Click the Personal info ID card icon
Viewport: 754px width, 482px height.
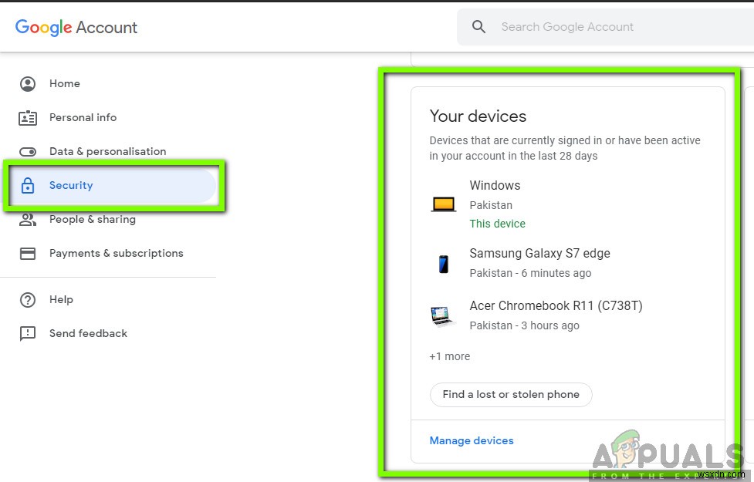(x=28, y=118)
